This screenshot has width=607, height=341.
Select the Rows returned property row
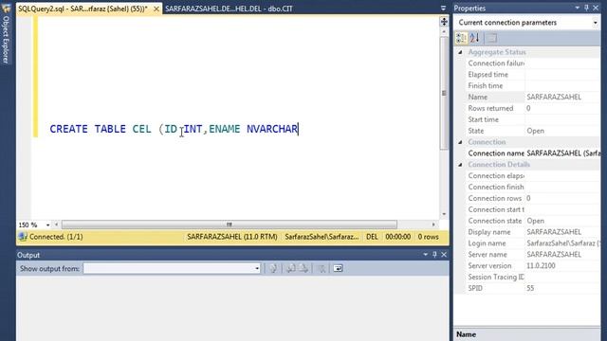point(533,108)
